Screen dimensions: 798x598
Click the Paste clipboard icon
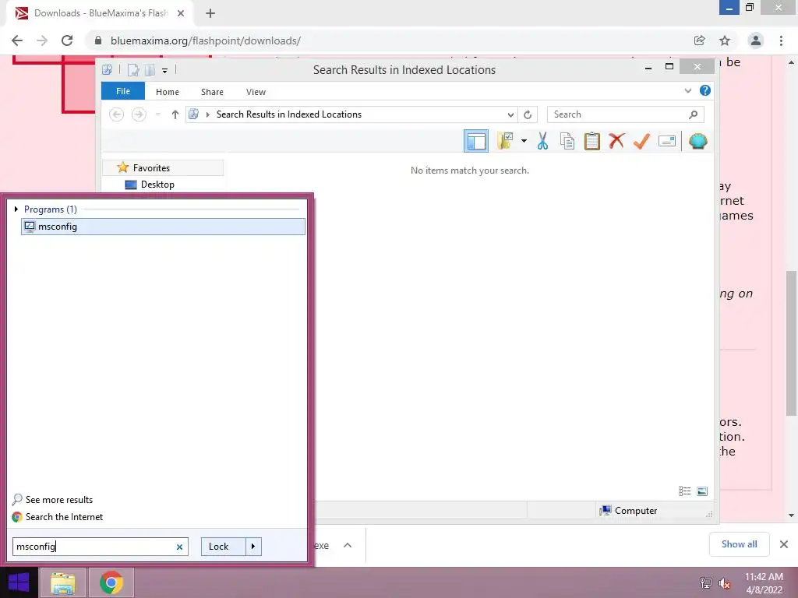click(592, 141)
